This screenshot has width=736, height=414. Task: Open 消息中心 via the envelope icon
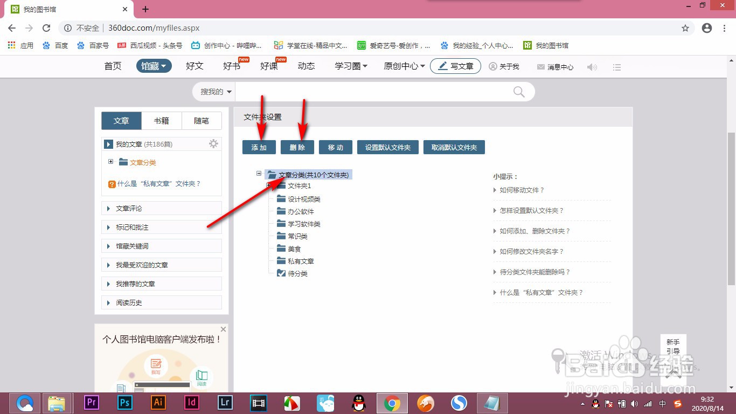point(540,67)
